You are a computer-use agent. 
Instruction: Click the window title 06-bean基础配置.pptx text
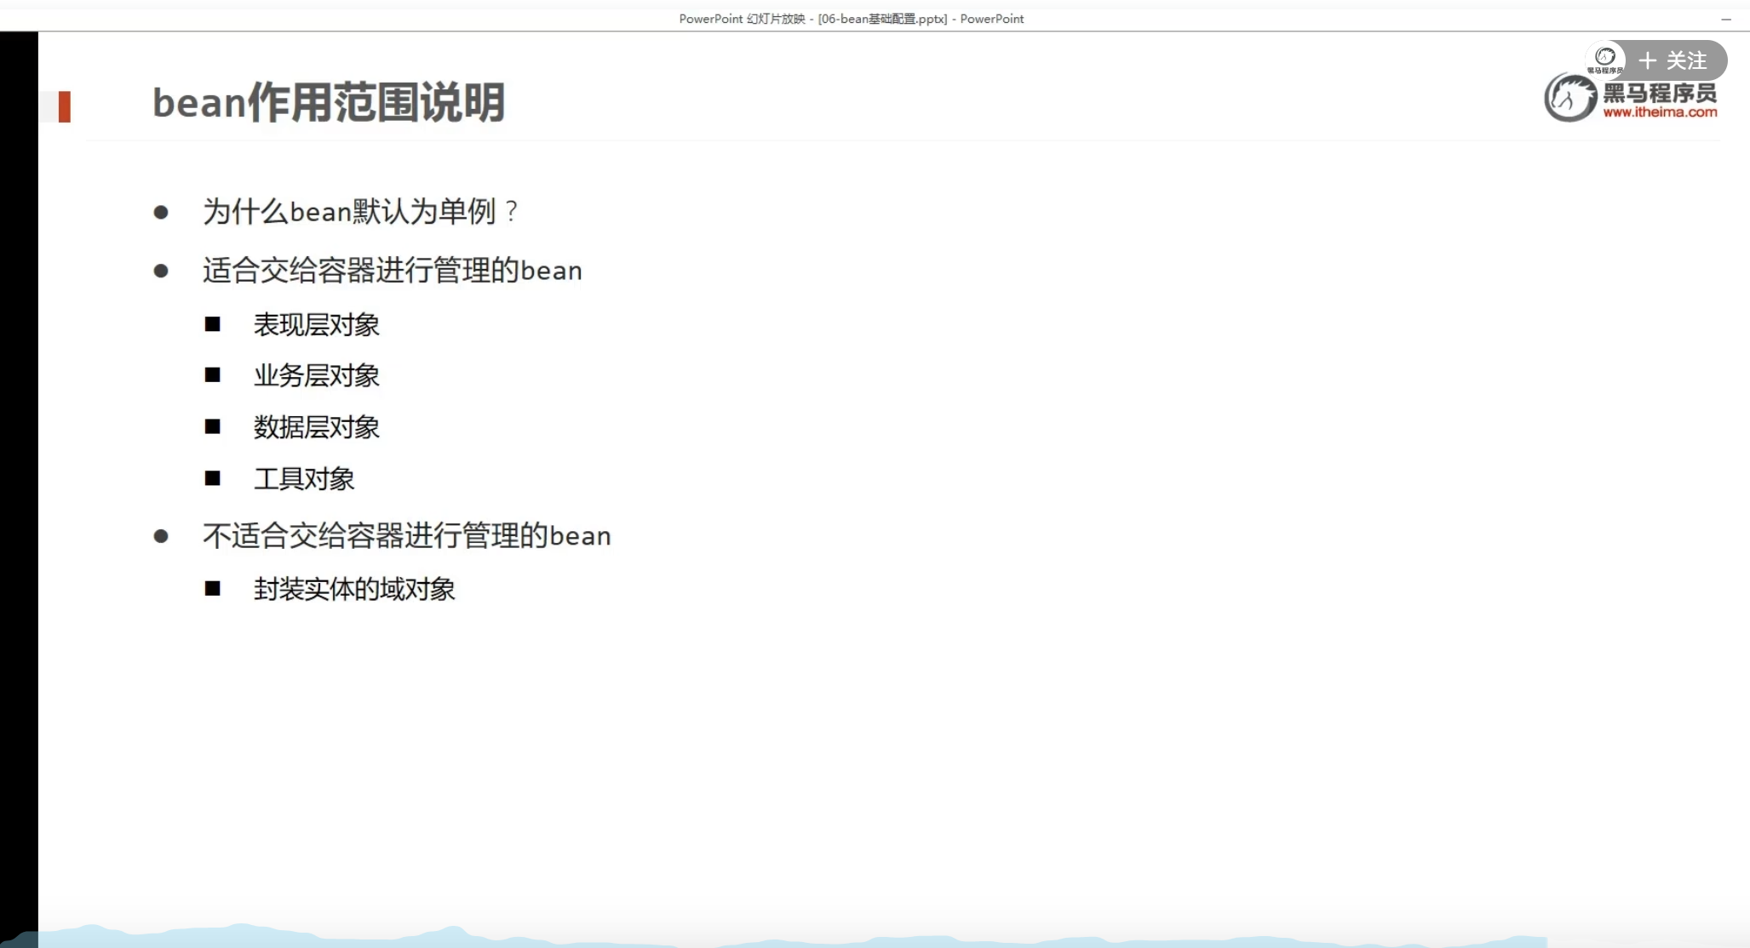click(882, 19)
